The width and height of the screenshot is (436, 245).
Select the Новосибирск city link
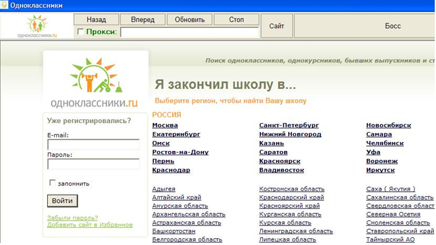[389, 125]
